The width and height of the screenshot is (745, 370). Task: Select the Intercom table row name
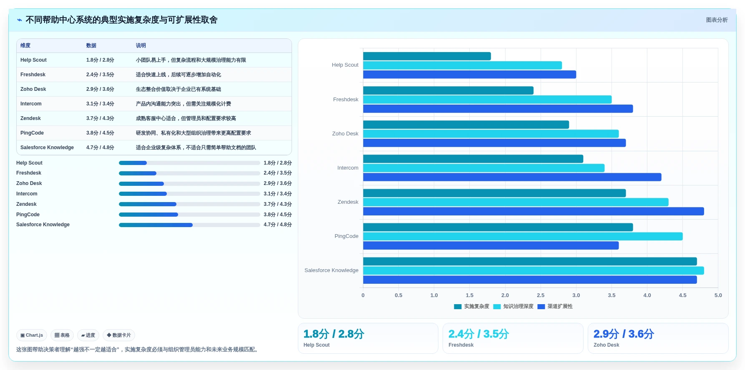[x=31, y=104]
